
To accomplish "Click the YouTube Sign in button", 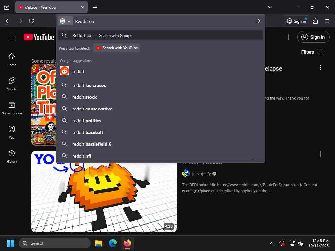I will pyautogui.click(x=313, y=37).
